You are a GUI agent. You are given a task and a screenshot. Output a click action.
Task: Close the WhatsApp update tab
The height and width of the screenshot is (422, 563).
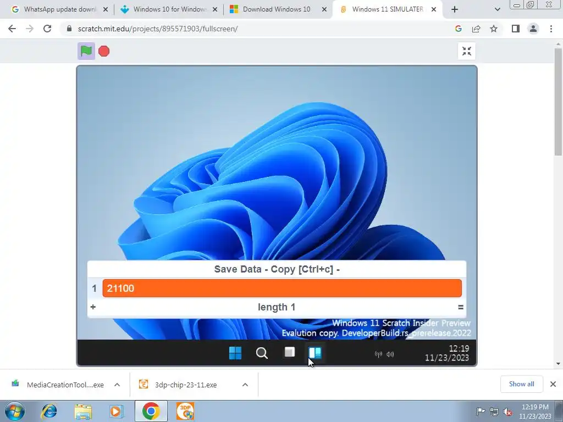point(106,10)
